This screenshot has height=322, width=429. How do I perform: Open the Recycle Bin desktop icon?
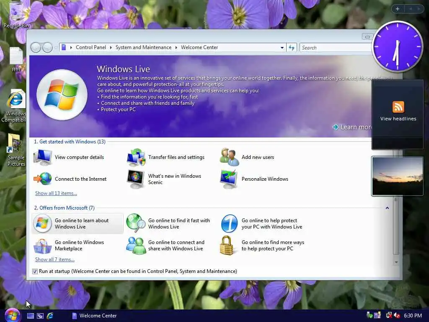(16, 14)
